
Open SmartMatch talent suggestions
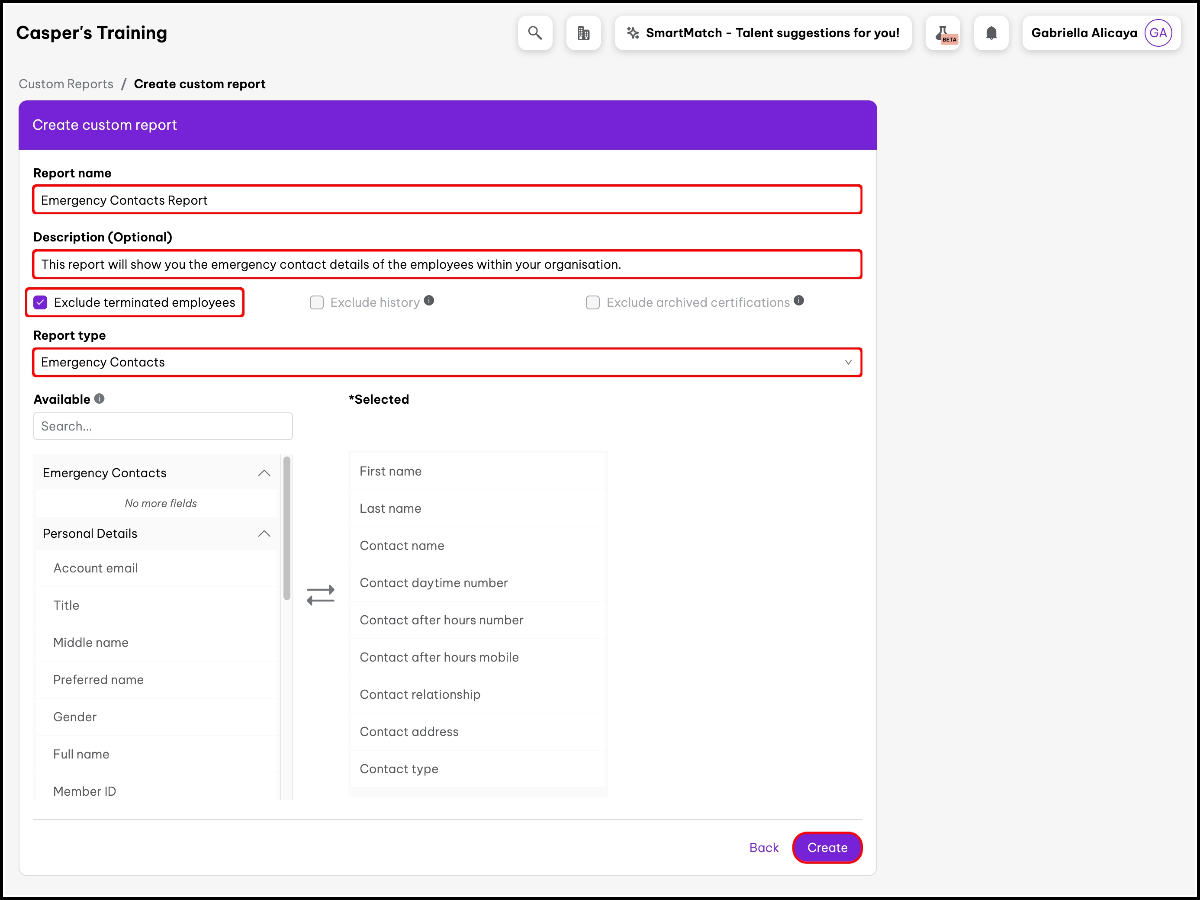pos(763,33)
